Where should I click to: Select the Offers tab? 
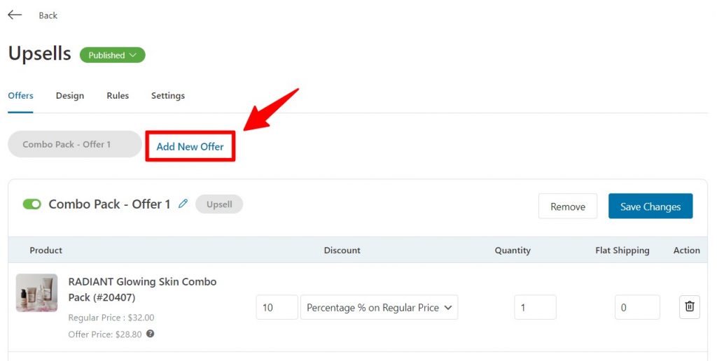20,96
